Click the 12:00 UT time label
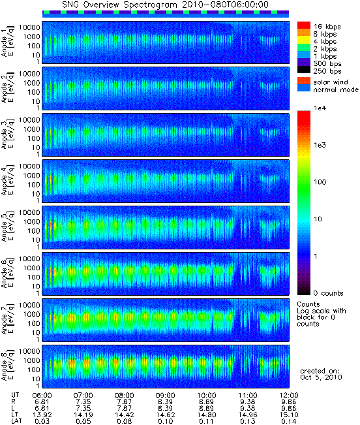Viewport: 360px width, 425px height. (289, 395)
